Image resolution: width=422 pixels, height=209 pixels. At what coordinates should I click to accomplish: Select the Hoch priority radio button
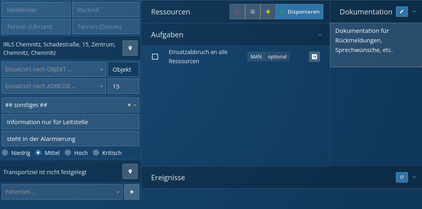coord(68,153)
